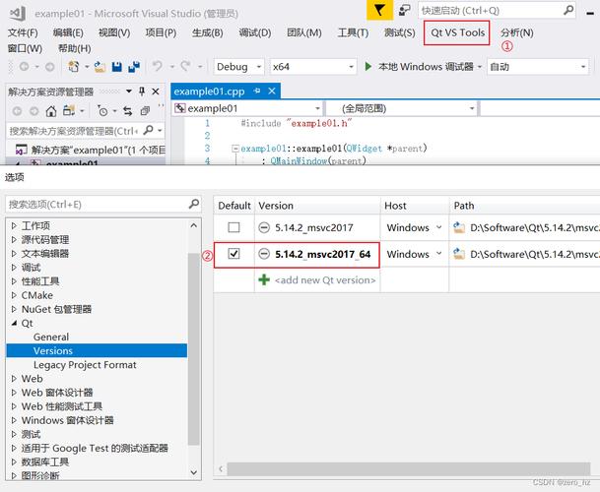600x492 pixels.
Task: Click the <add new Qt version> link
Action: (325, 280)
